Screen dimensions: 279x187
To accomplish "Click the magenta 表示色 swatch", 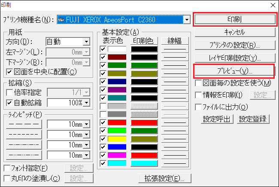I will point(117,155).
